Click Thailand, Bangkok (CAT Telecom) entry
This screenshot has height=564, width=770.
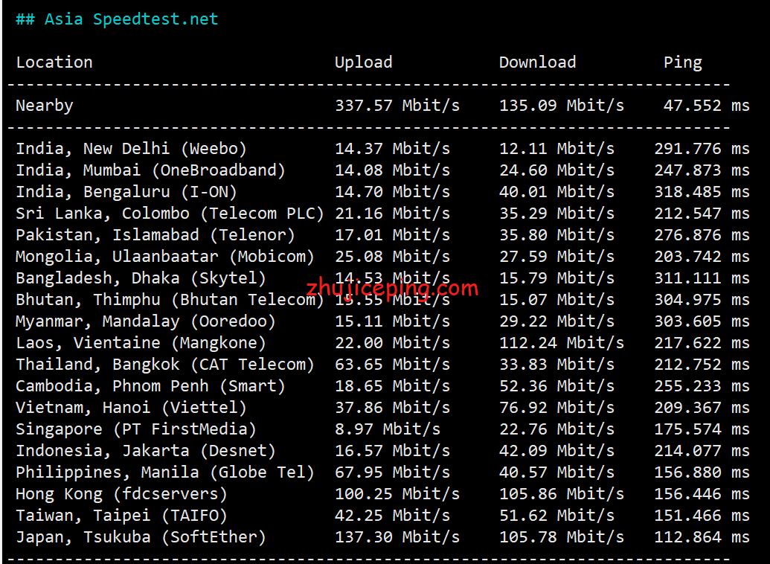164,365
